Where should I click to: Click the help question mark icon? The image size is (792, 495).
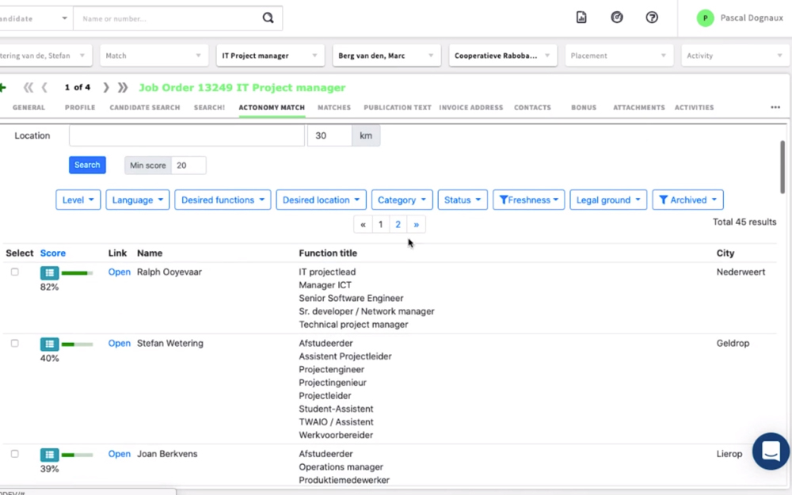pos(652,17)
